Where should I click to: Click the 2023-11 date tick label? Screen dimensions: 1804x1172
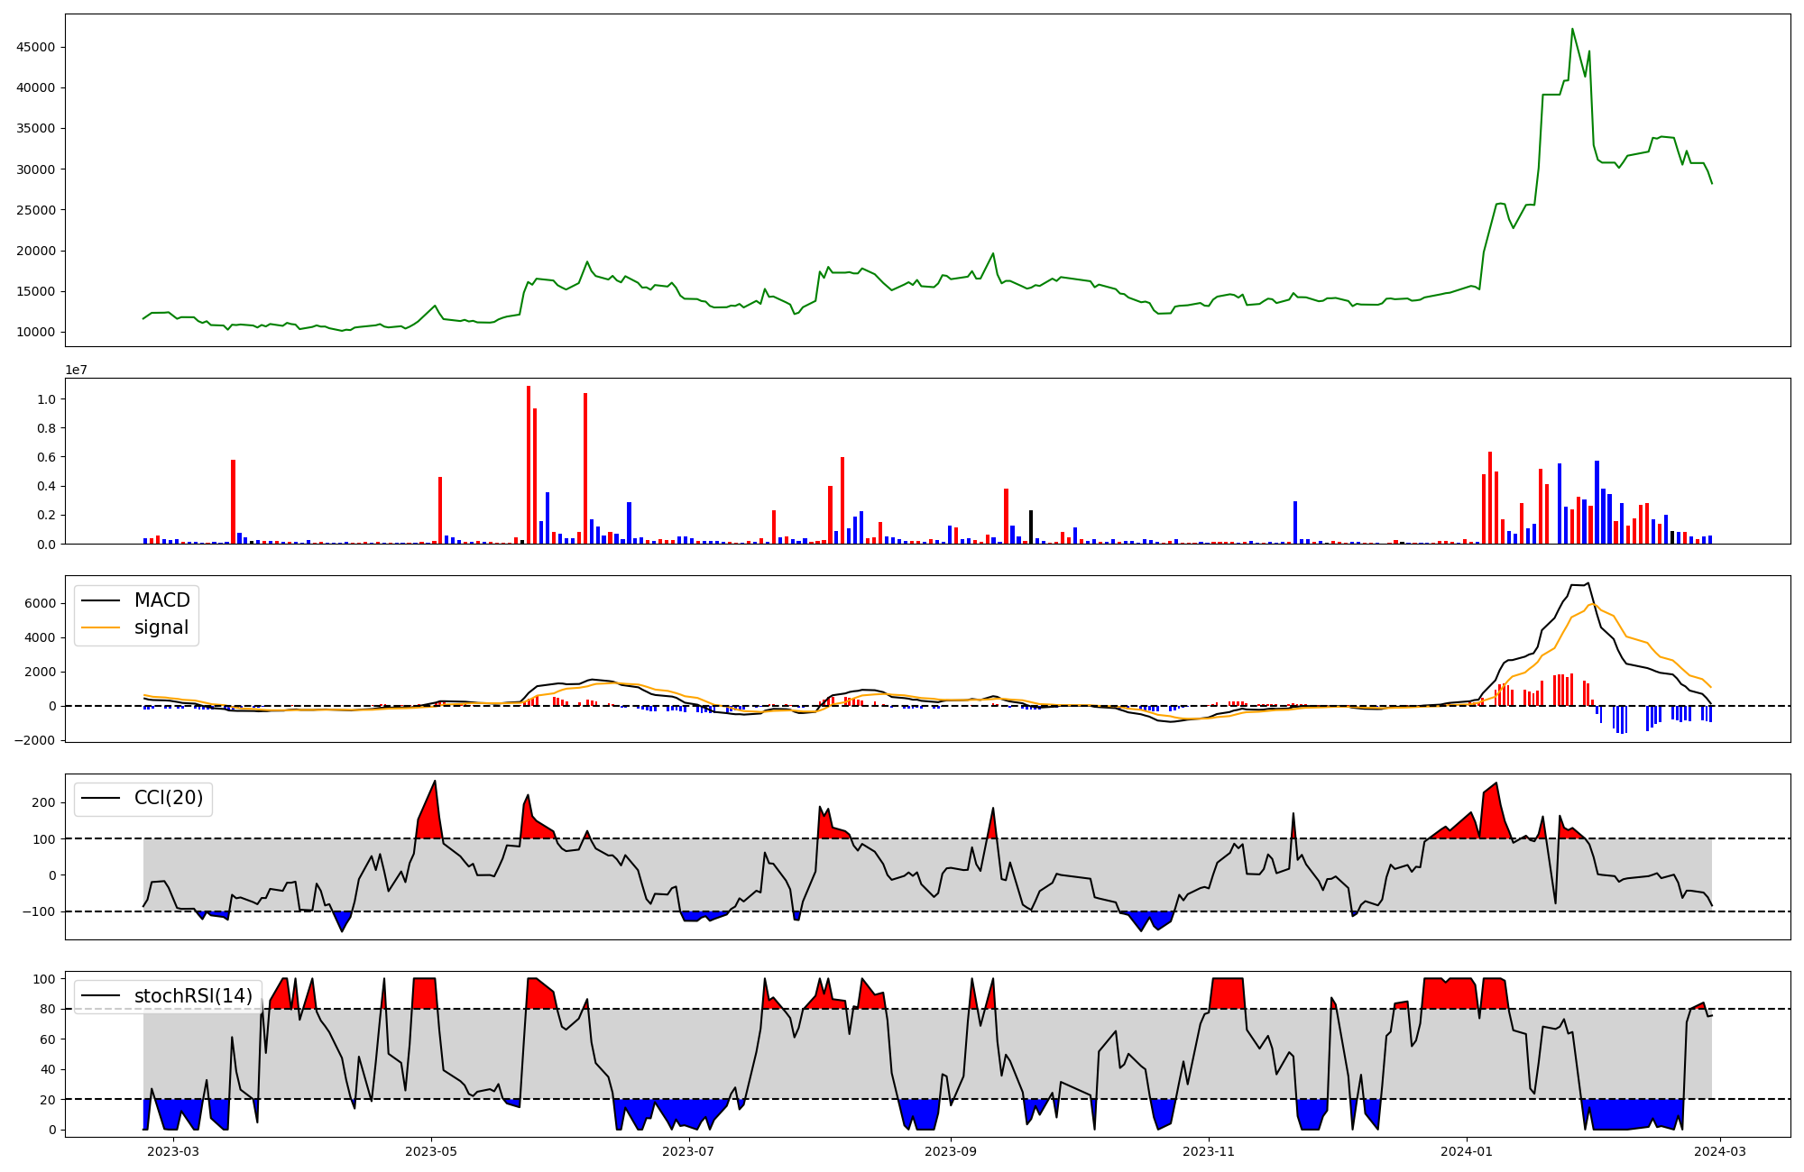point(1209,1151)
